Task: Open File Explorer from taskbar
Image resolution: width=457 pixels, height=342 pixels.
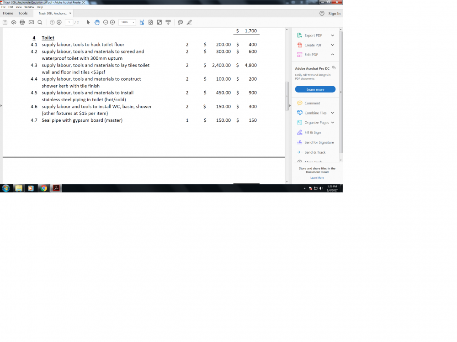Action: pos(19,188)
